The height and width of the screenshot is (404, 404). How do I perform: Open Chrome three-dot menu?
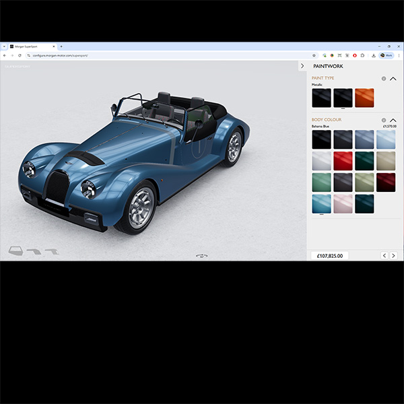[x=399, y=55]
